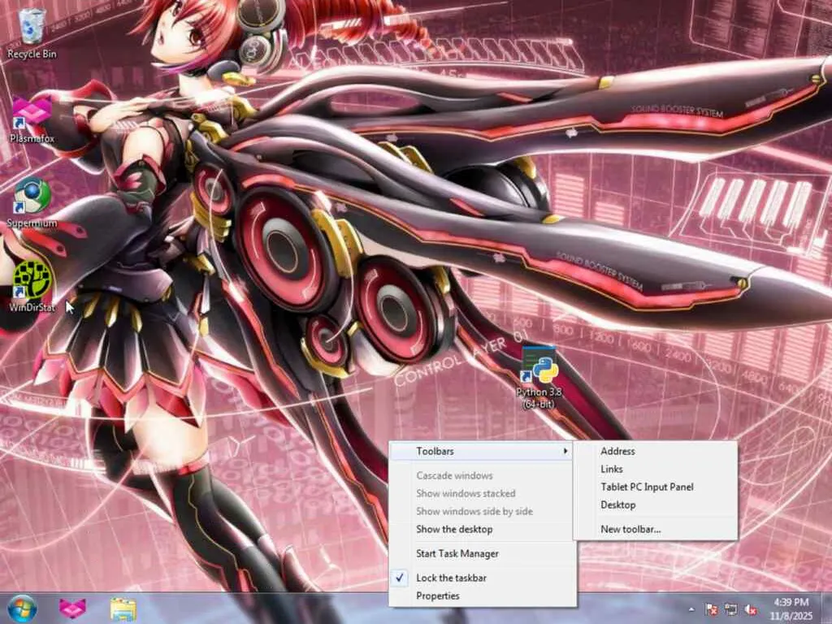The image size is (832, 624).
Task: Open Windows Explorer from the taskbar
Action: tap(123, 609)
